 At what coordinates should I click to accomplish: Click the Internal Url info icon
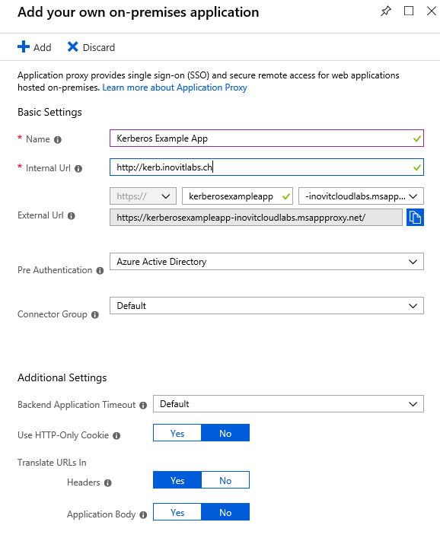[78, 168]
